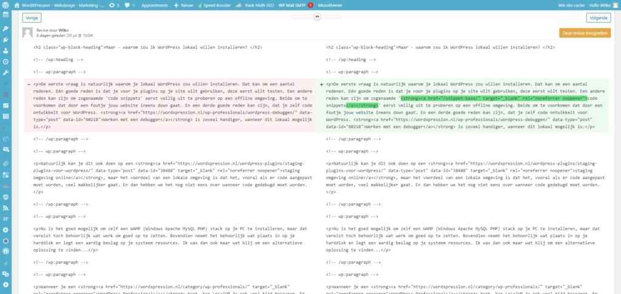Click the removed paragraph in red
Viewport: 621px width, 294px height.
(x=170, y=105)
